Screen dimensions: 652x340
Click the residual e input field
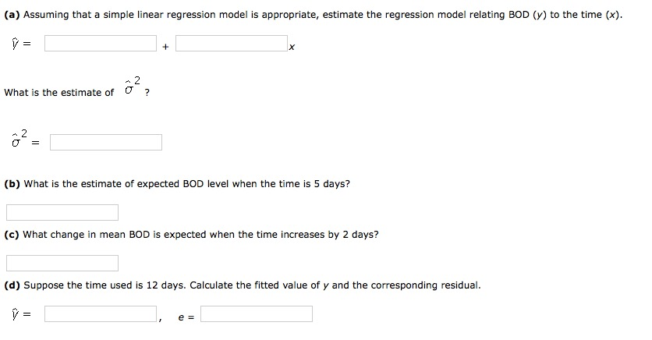257,313
